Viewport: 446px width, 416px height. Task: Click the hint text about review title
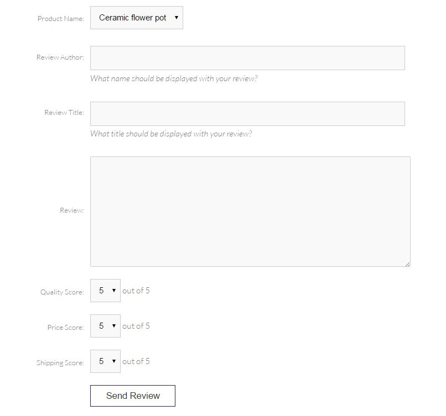[171, 134]
